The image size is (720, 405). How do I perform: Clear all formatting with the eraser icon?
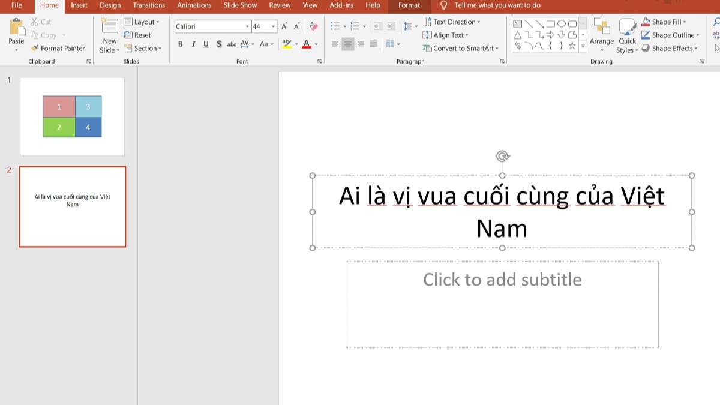[x=314, y=26]
